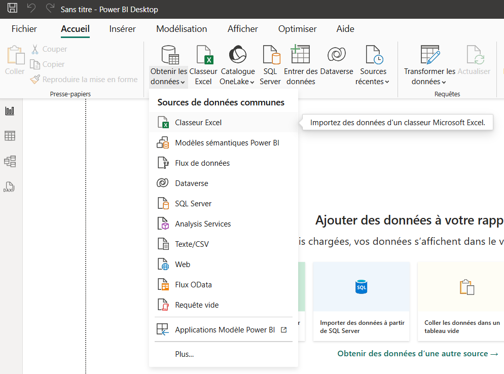The width and height of the screenshot is (504, 374).
Task: Click the Redo arrow icon
Action: pyautogui.click(x=50, y=8)
